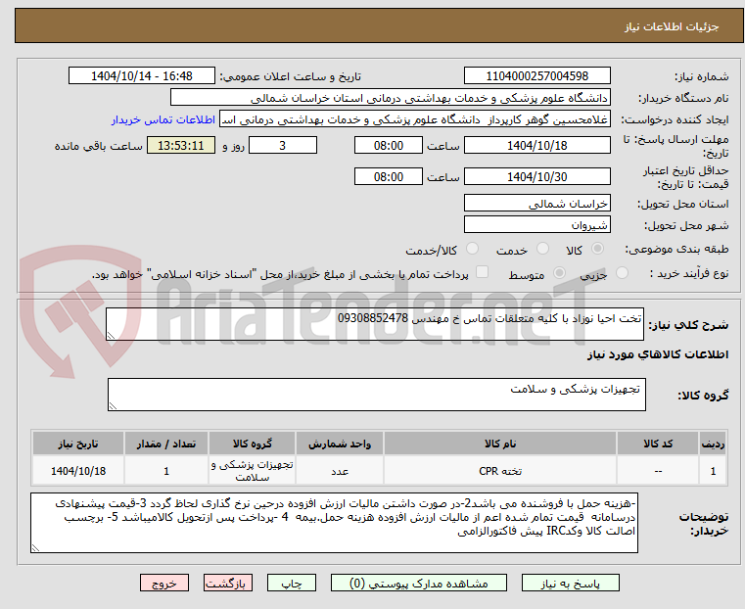
Task: Click the چاپ print button
Action: 292,583
